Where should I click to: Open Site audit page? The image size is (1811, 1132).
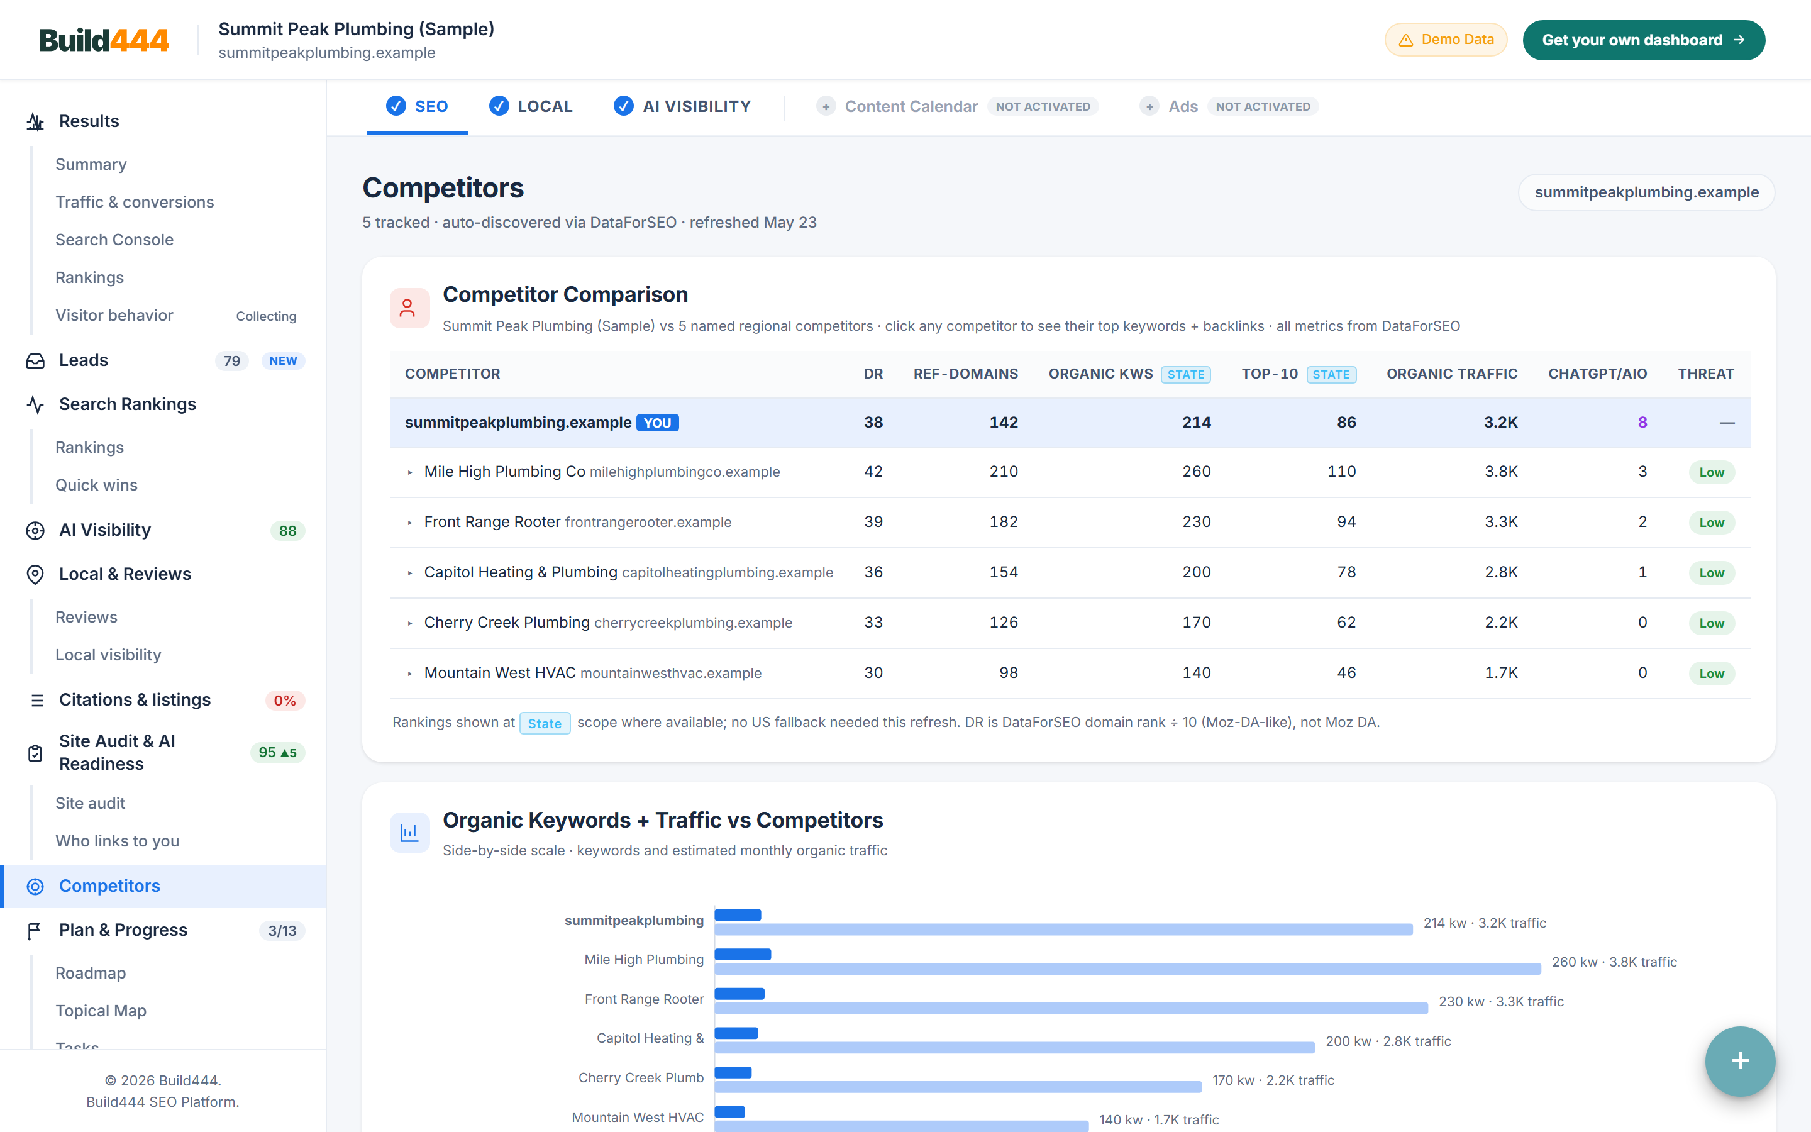(91, 803)
